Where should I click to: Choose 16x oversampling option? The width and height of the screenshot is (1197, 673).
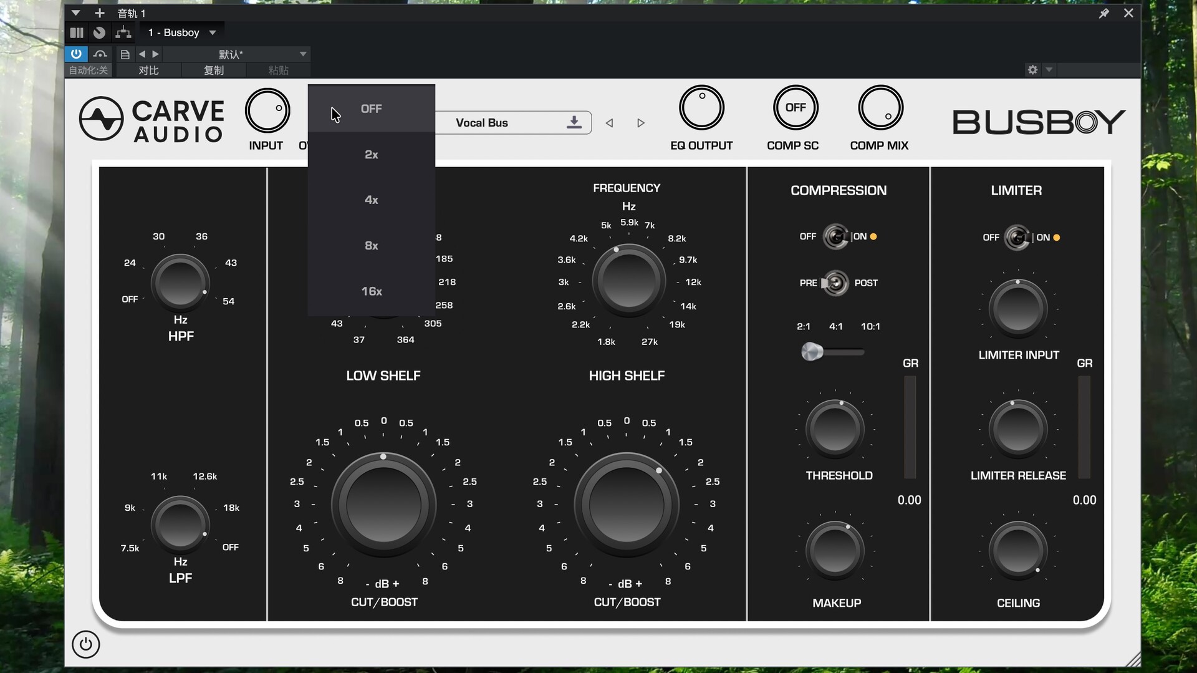(x=371, y=291)
